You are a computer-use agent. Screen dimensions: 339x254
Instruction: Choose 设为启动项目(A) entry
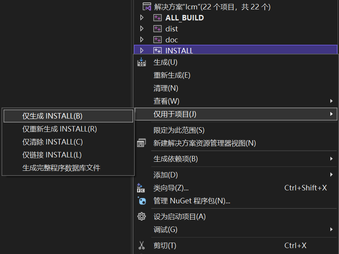pyautogui.click(x=236, y=216)
